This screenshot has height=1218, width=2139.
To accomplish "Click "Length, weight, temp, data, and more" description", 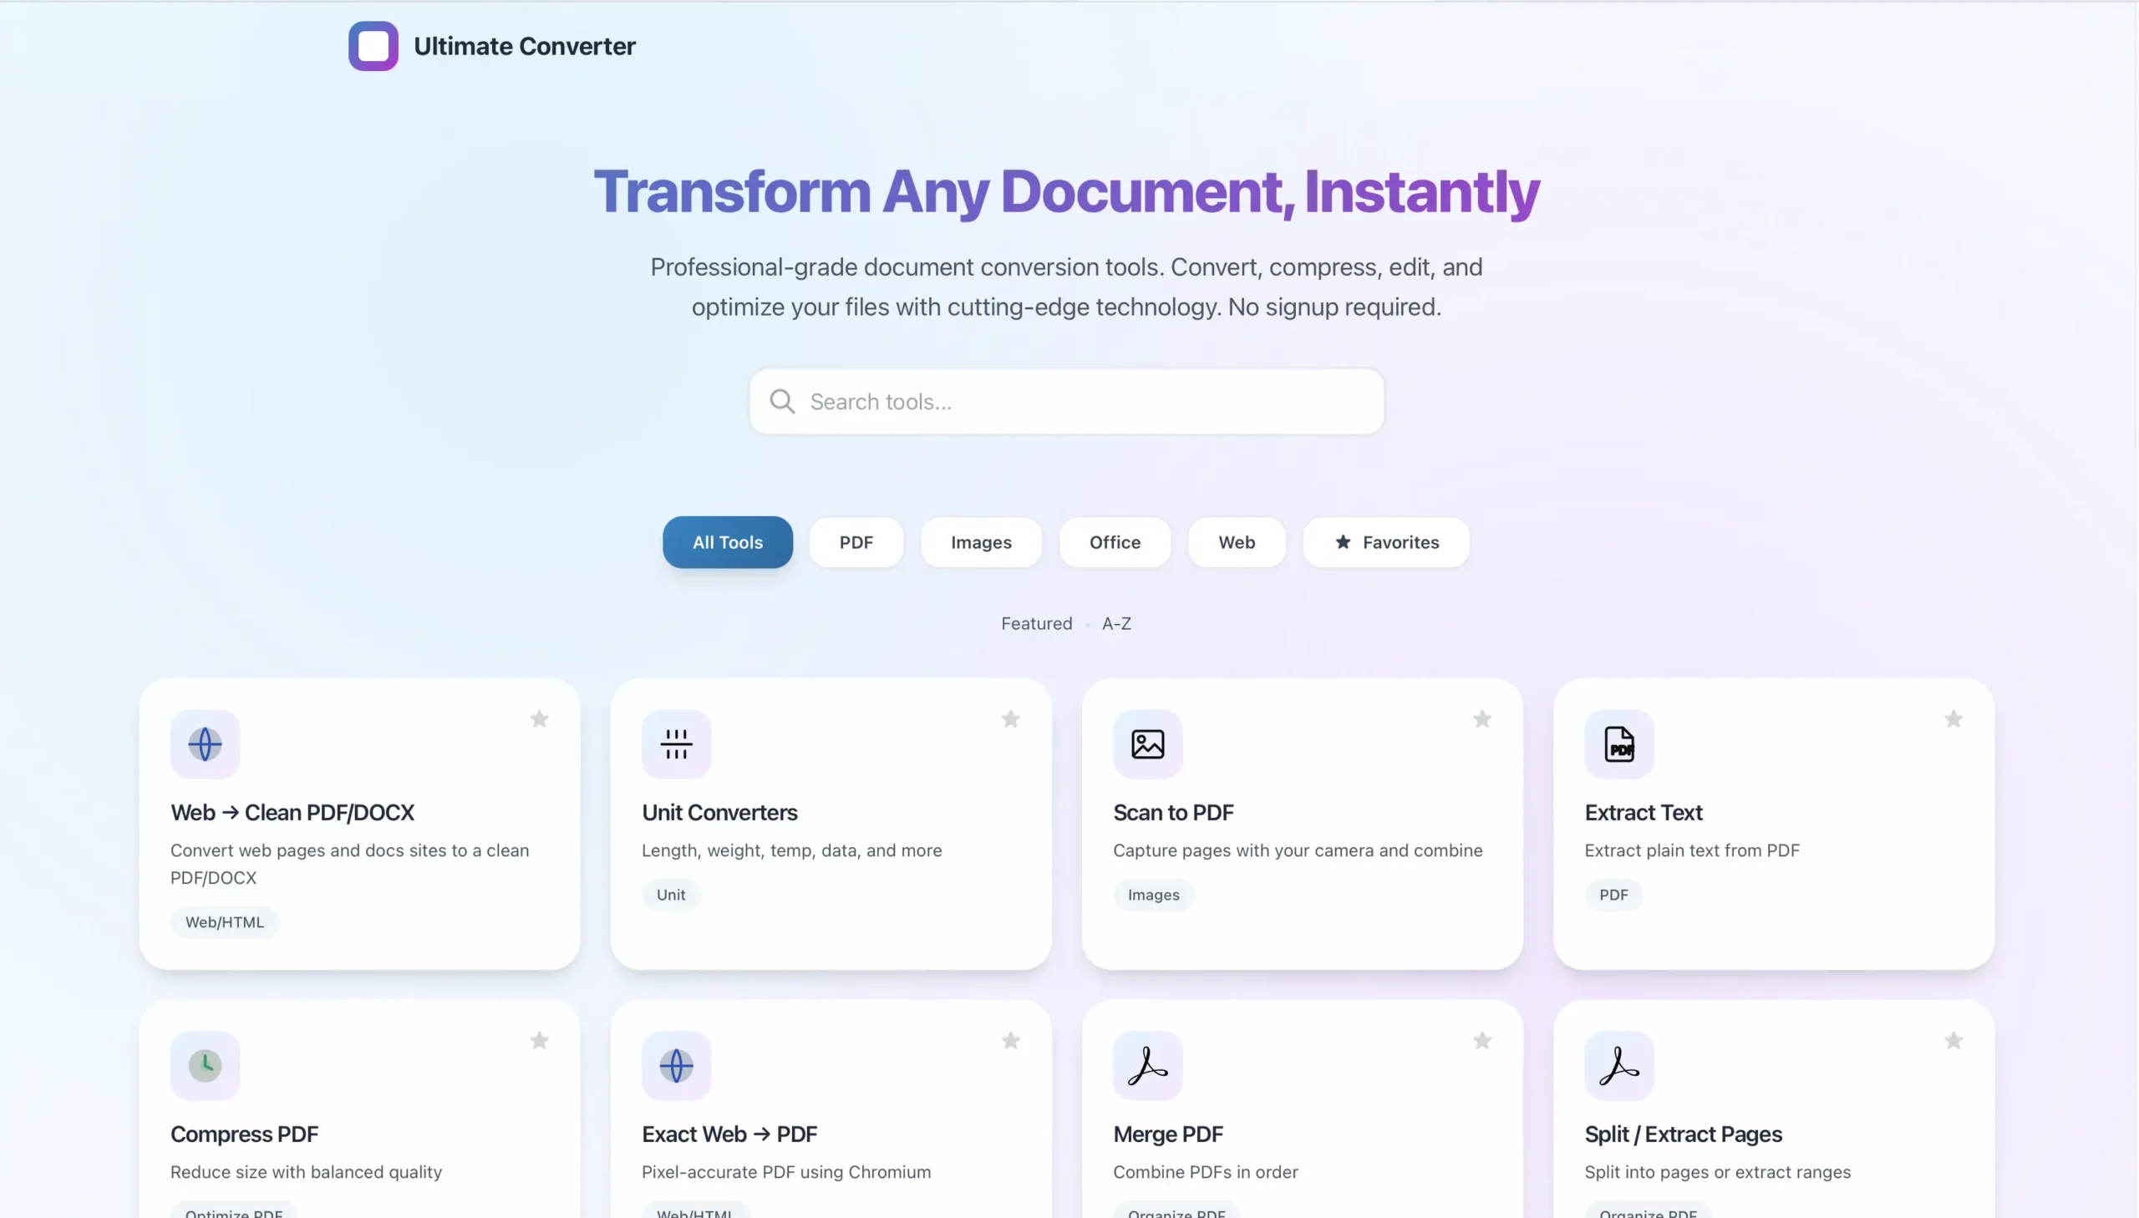I will click(x=791, y=850).
